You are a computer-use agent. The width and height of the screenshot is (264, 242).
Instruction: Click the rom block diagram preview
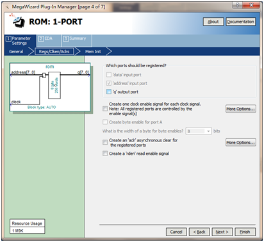50,87
